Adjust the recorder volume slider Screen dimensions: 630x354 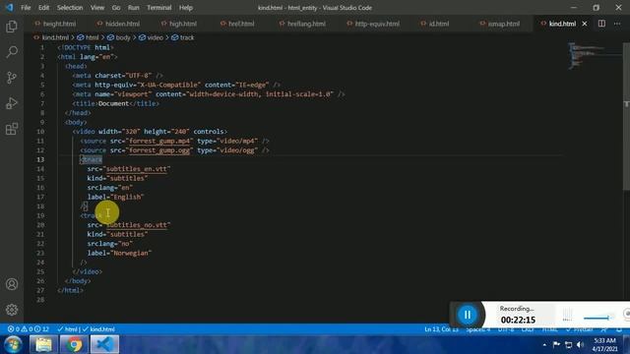[x=598, y=318]
